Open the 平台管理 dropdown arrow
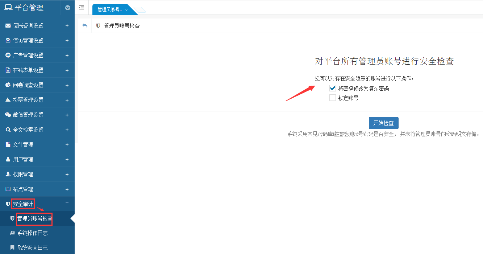 68,8
